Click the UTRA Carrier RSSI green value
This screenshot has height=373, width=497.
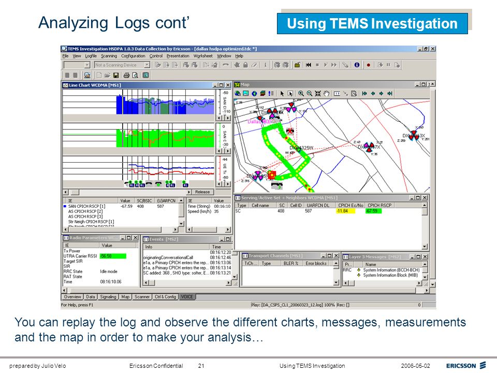113,256
